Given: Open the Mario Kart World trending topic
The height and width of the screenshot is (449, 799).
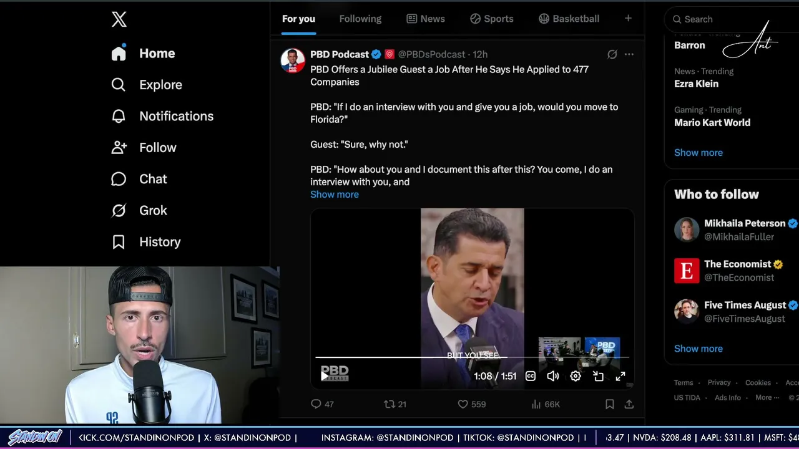Looking at the screenshot, I should coord(712,122).
